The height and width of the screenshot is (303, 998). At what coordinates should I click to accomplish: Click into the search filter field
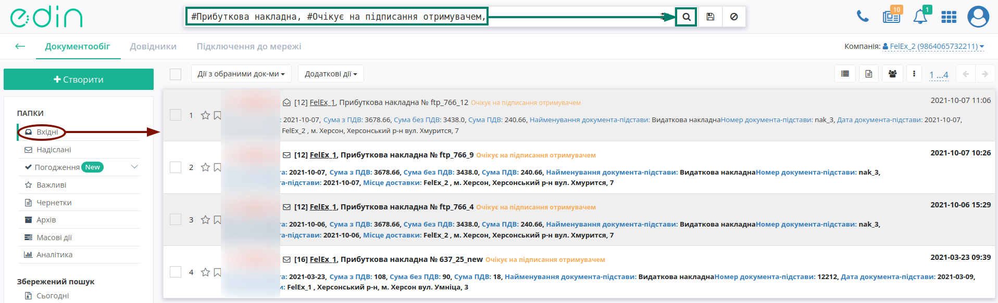337,17
